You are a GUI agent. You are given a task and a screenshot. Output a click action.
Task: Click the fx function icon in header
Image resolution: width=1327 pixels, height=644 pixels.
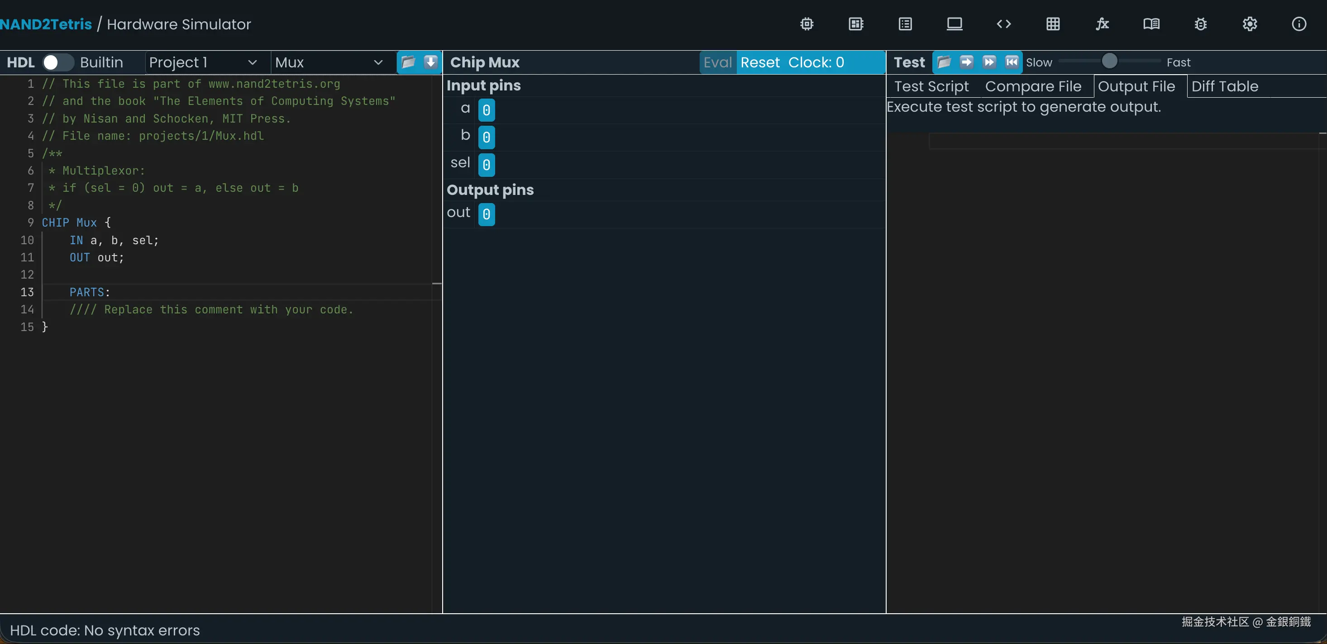coord(1102,24)
